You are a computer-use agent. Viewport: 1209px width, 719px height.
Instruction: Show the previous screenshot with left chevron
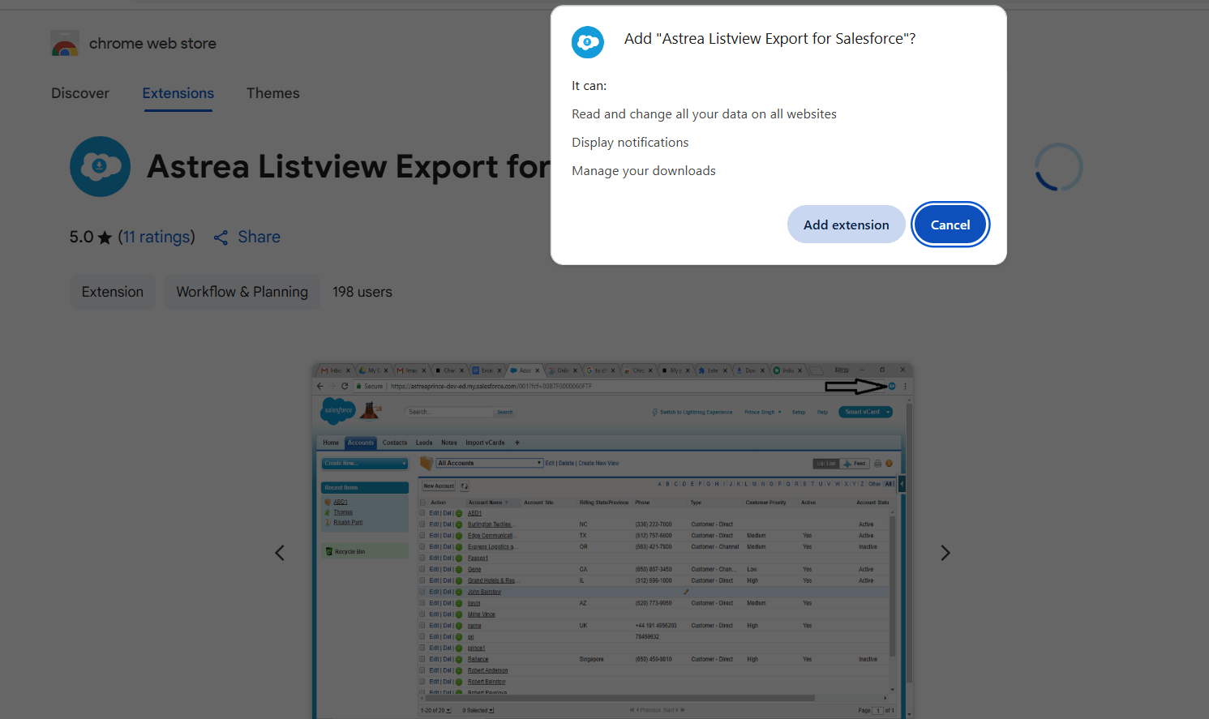280,553
